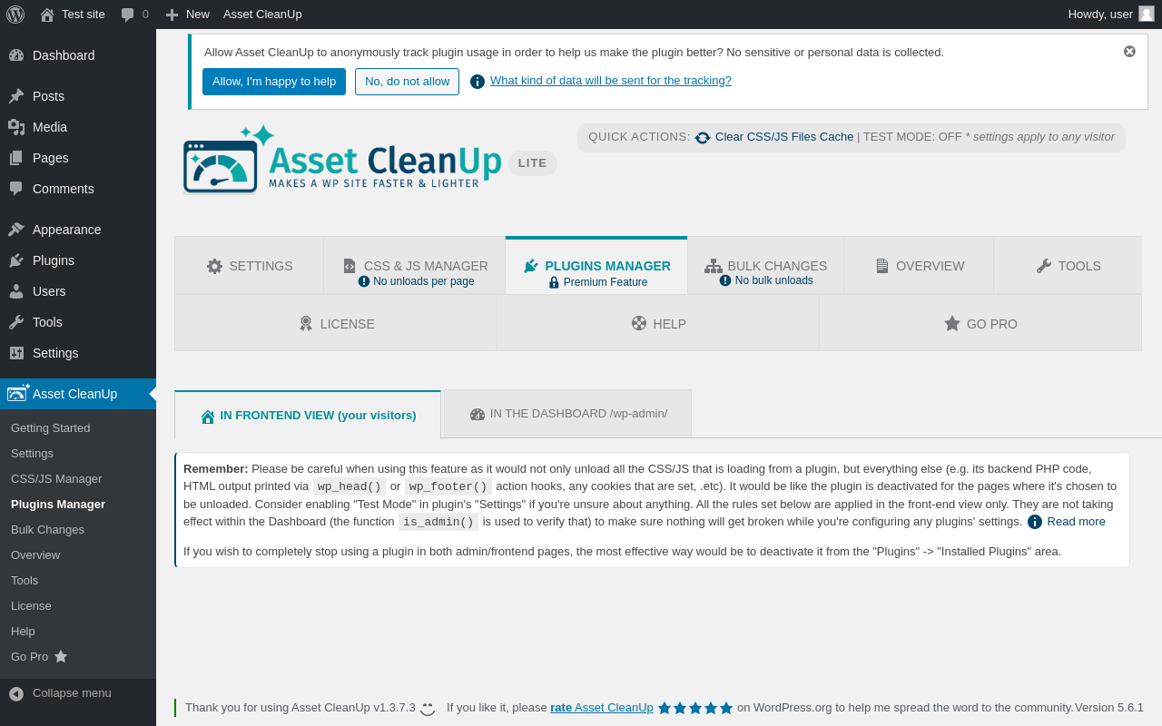Viewport: 1162px width, 726px height.
Task: Click the code file icon on CSS & JS MANAGER
Action: 350,266
